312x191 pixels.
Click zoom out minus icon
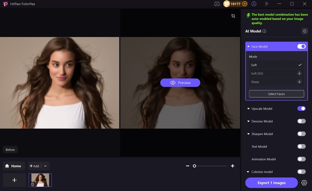click(x=188, y=166)
